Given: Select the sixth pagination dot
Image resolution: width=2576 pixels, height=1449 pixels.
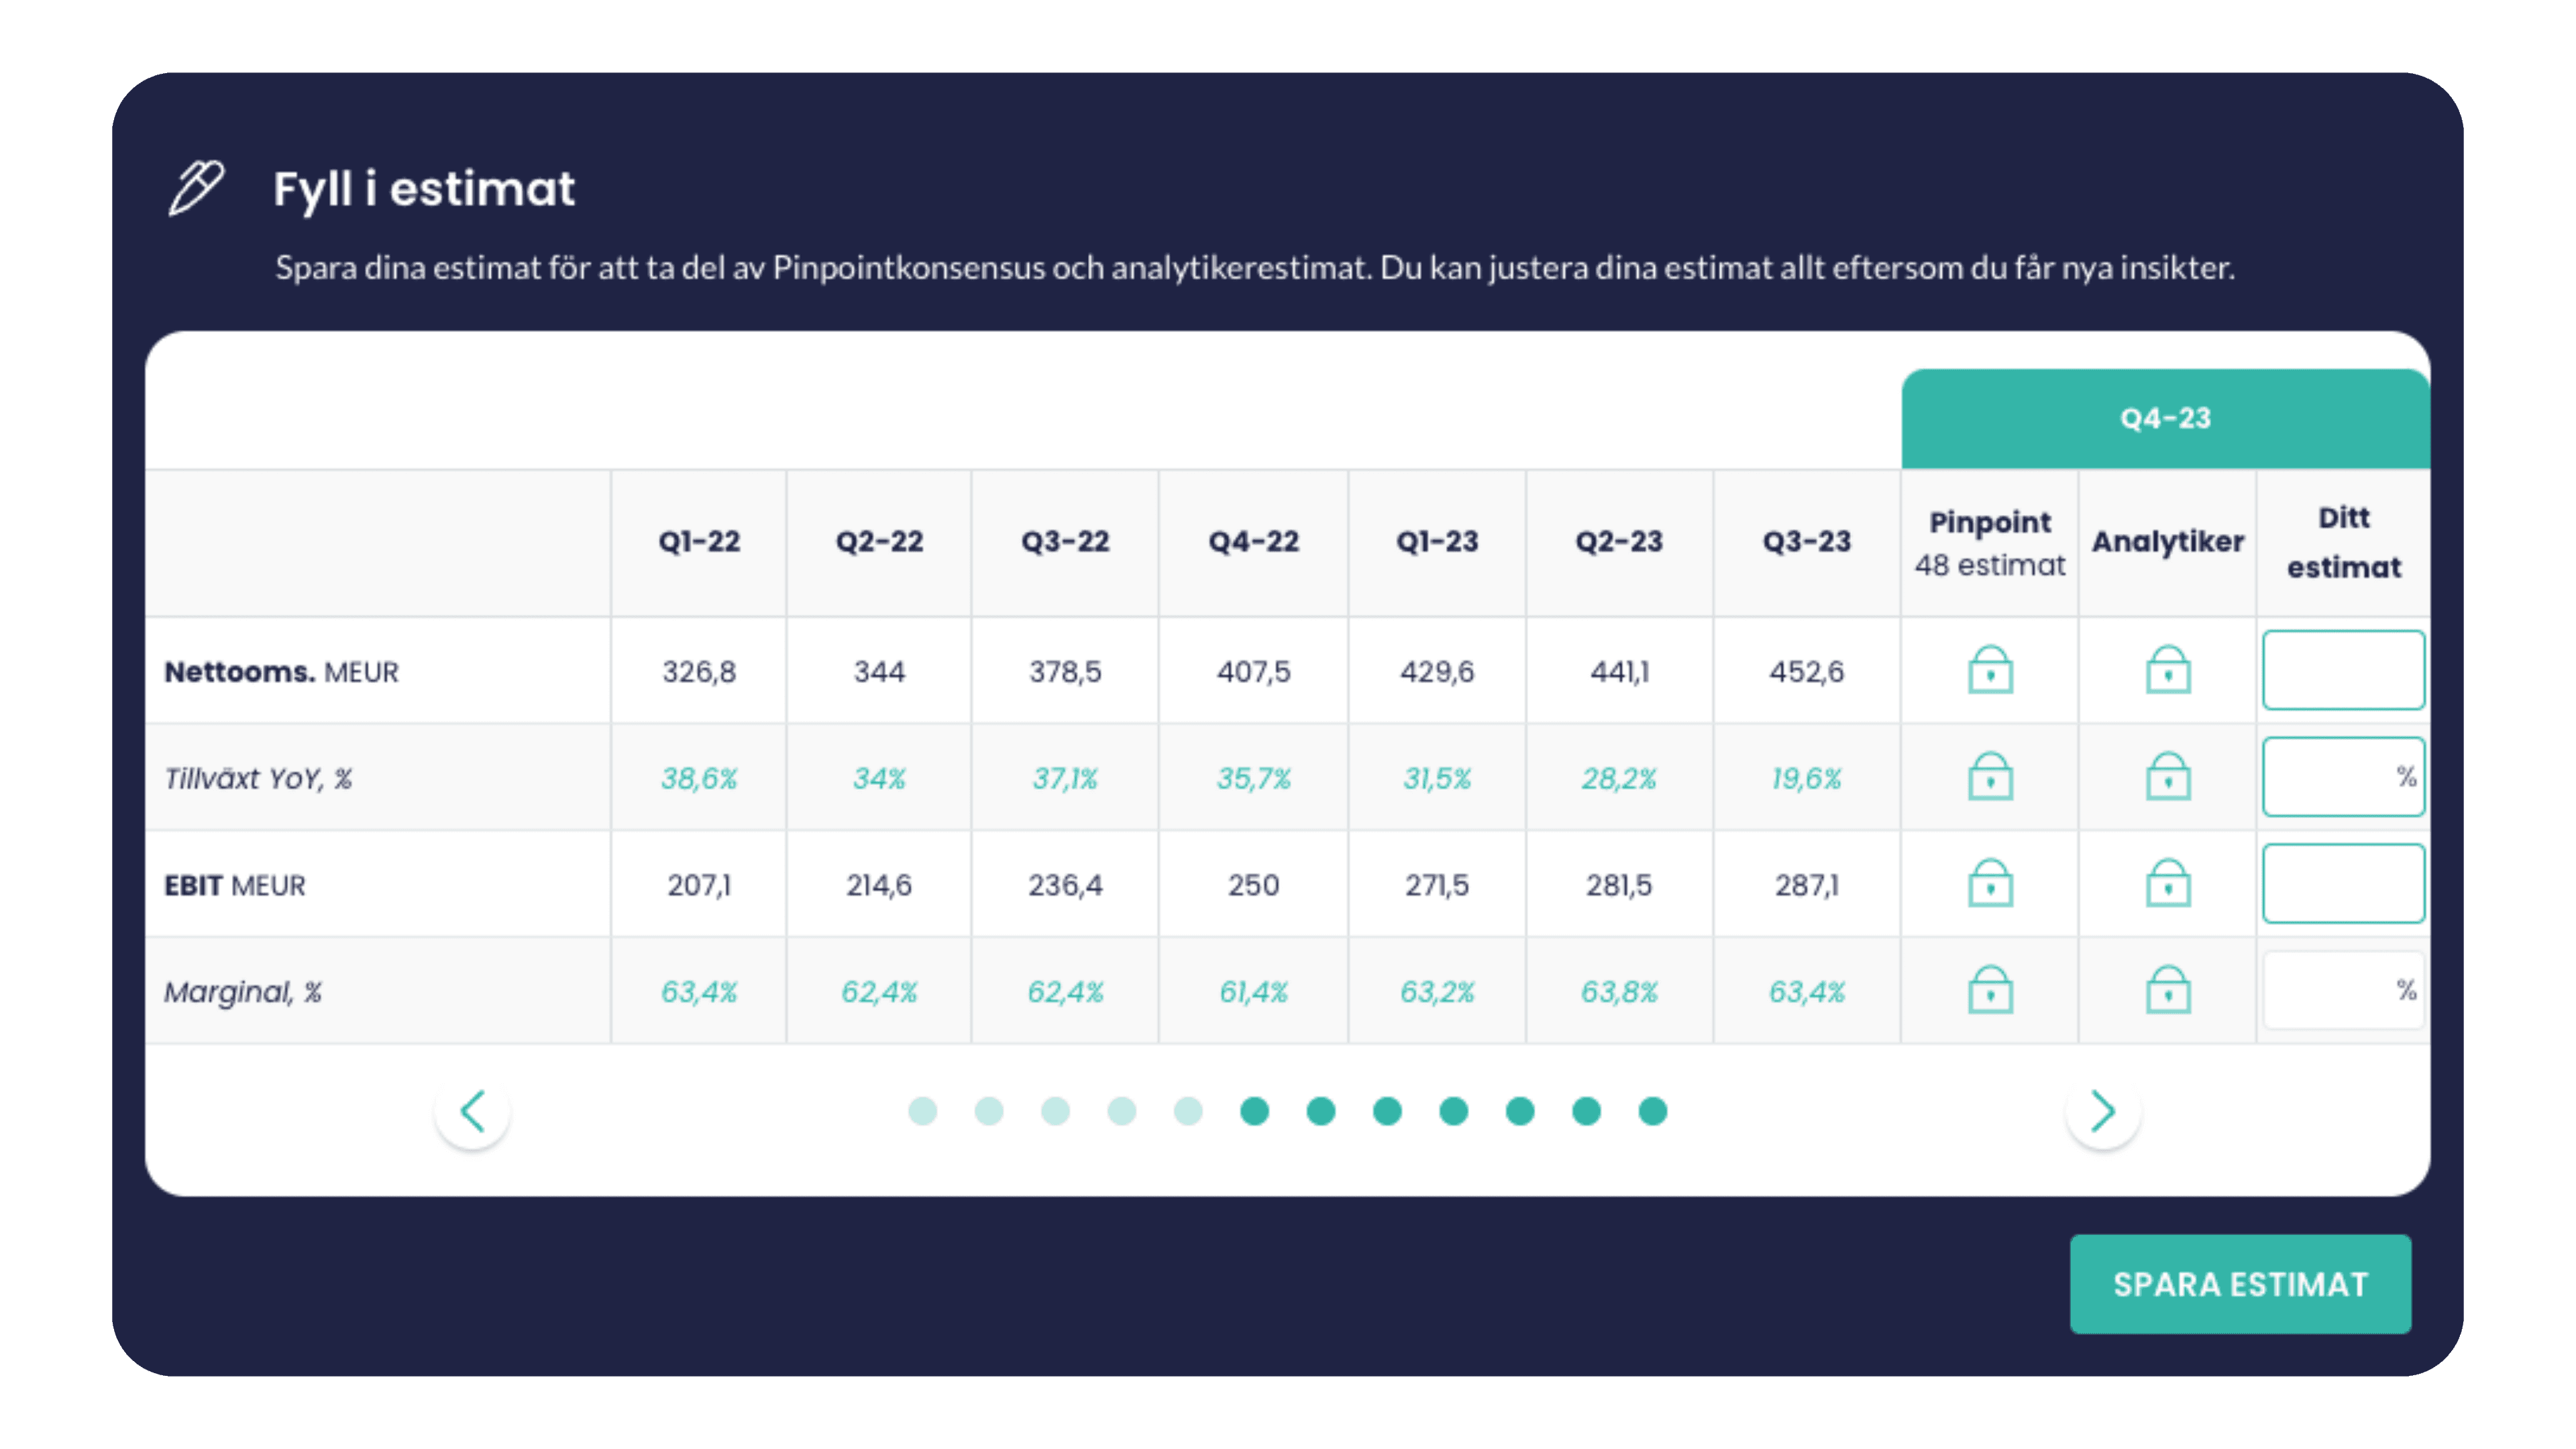Looking at the screenshot, I should [1254, 1111].
